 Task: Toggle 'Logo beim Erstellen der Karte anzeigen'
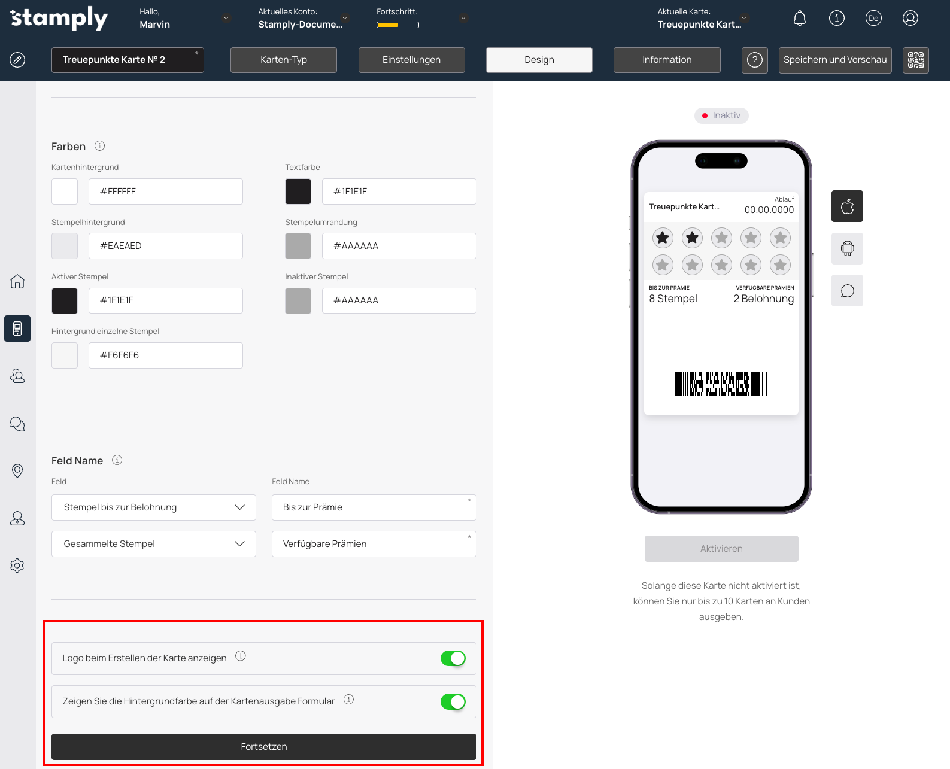[x=453, y=658]
